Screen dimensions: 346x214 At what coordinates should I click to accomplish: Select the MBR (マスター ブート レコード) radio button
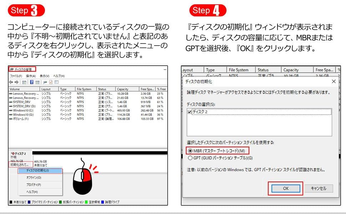click(190, 151)
